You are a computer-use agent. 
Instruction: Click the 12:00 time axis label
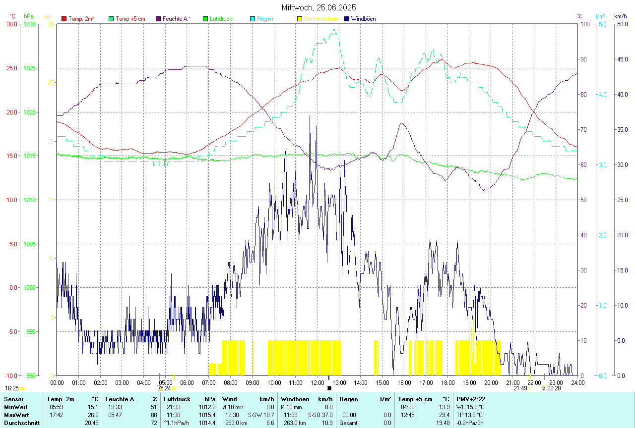pos(317,382)
